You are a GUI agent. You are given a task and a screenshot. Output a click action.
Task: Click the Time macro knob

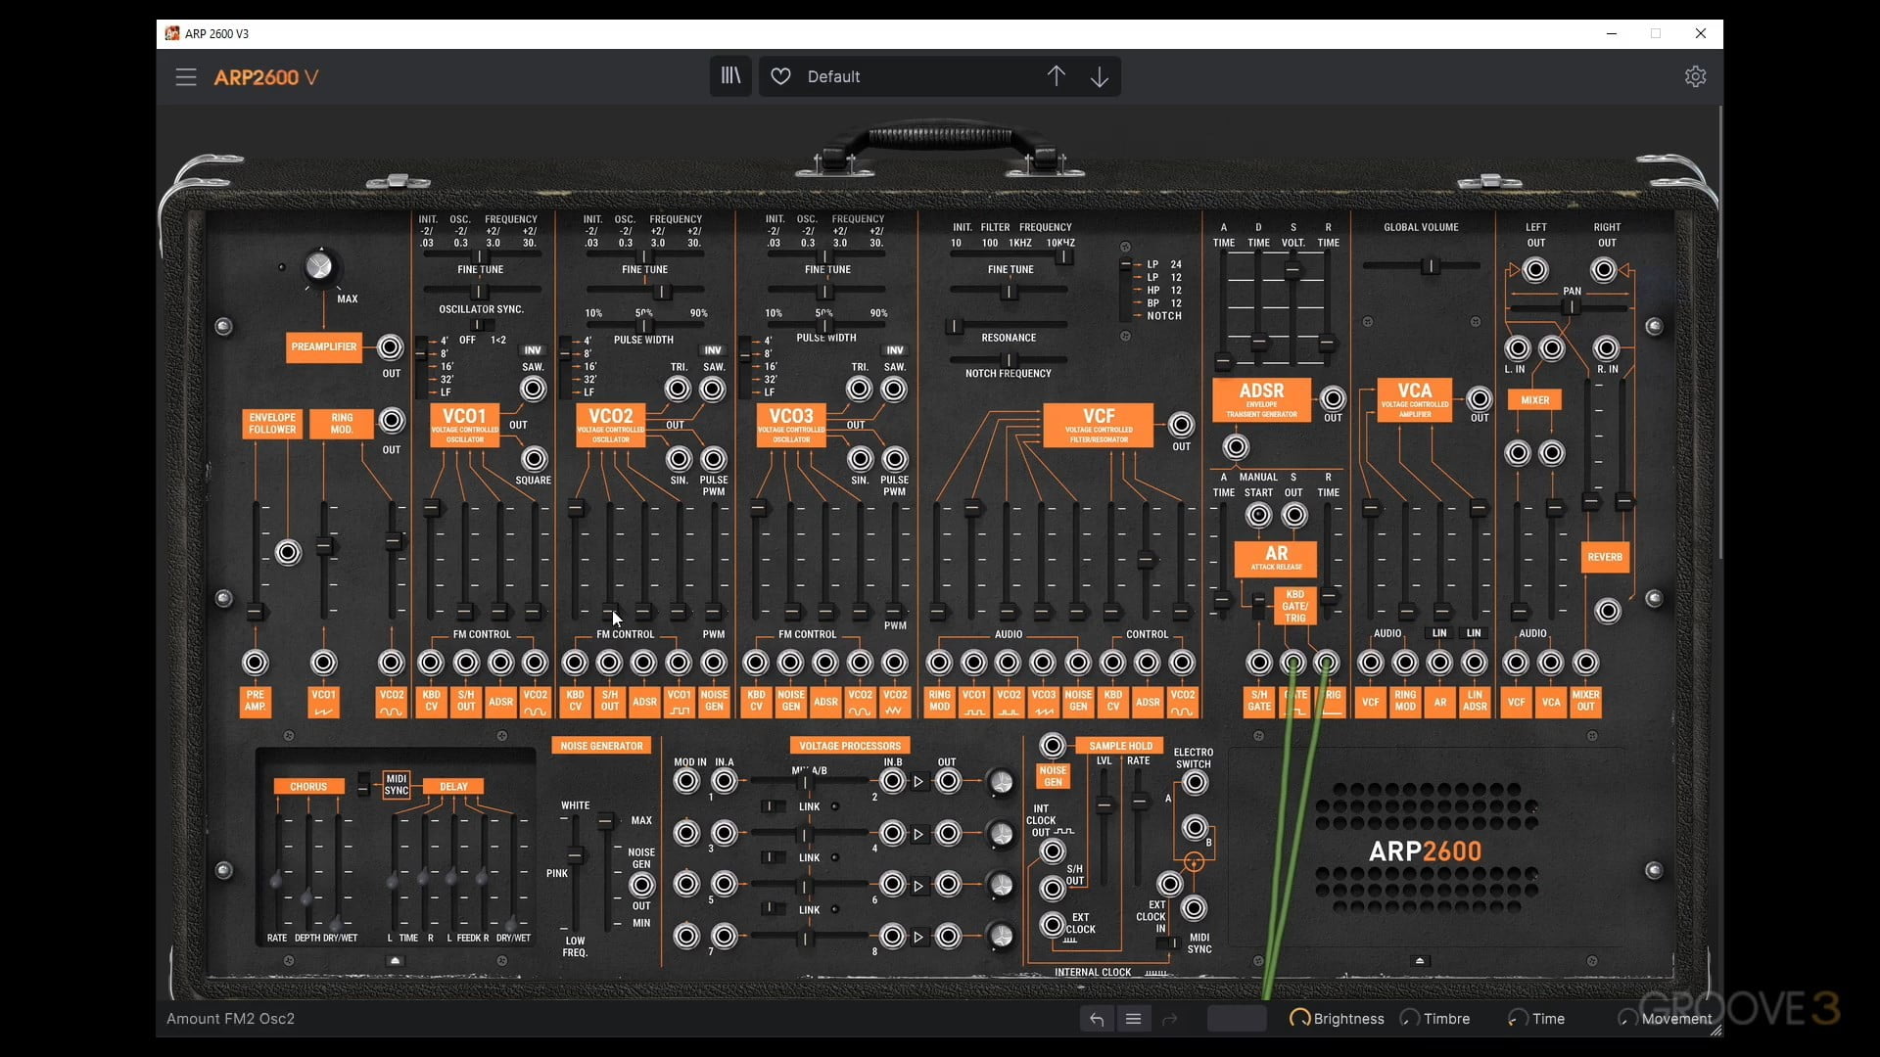pos(1518,1018)
